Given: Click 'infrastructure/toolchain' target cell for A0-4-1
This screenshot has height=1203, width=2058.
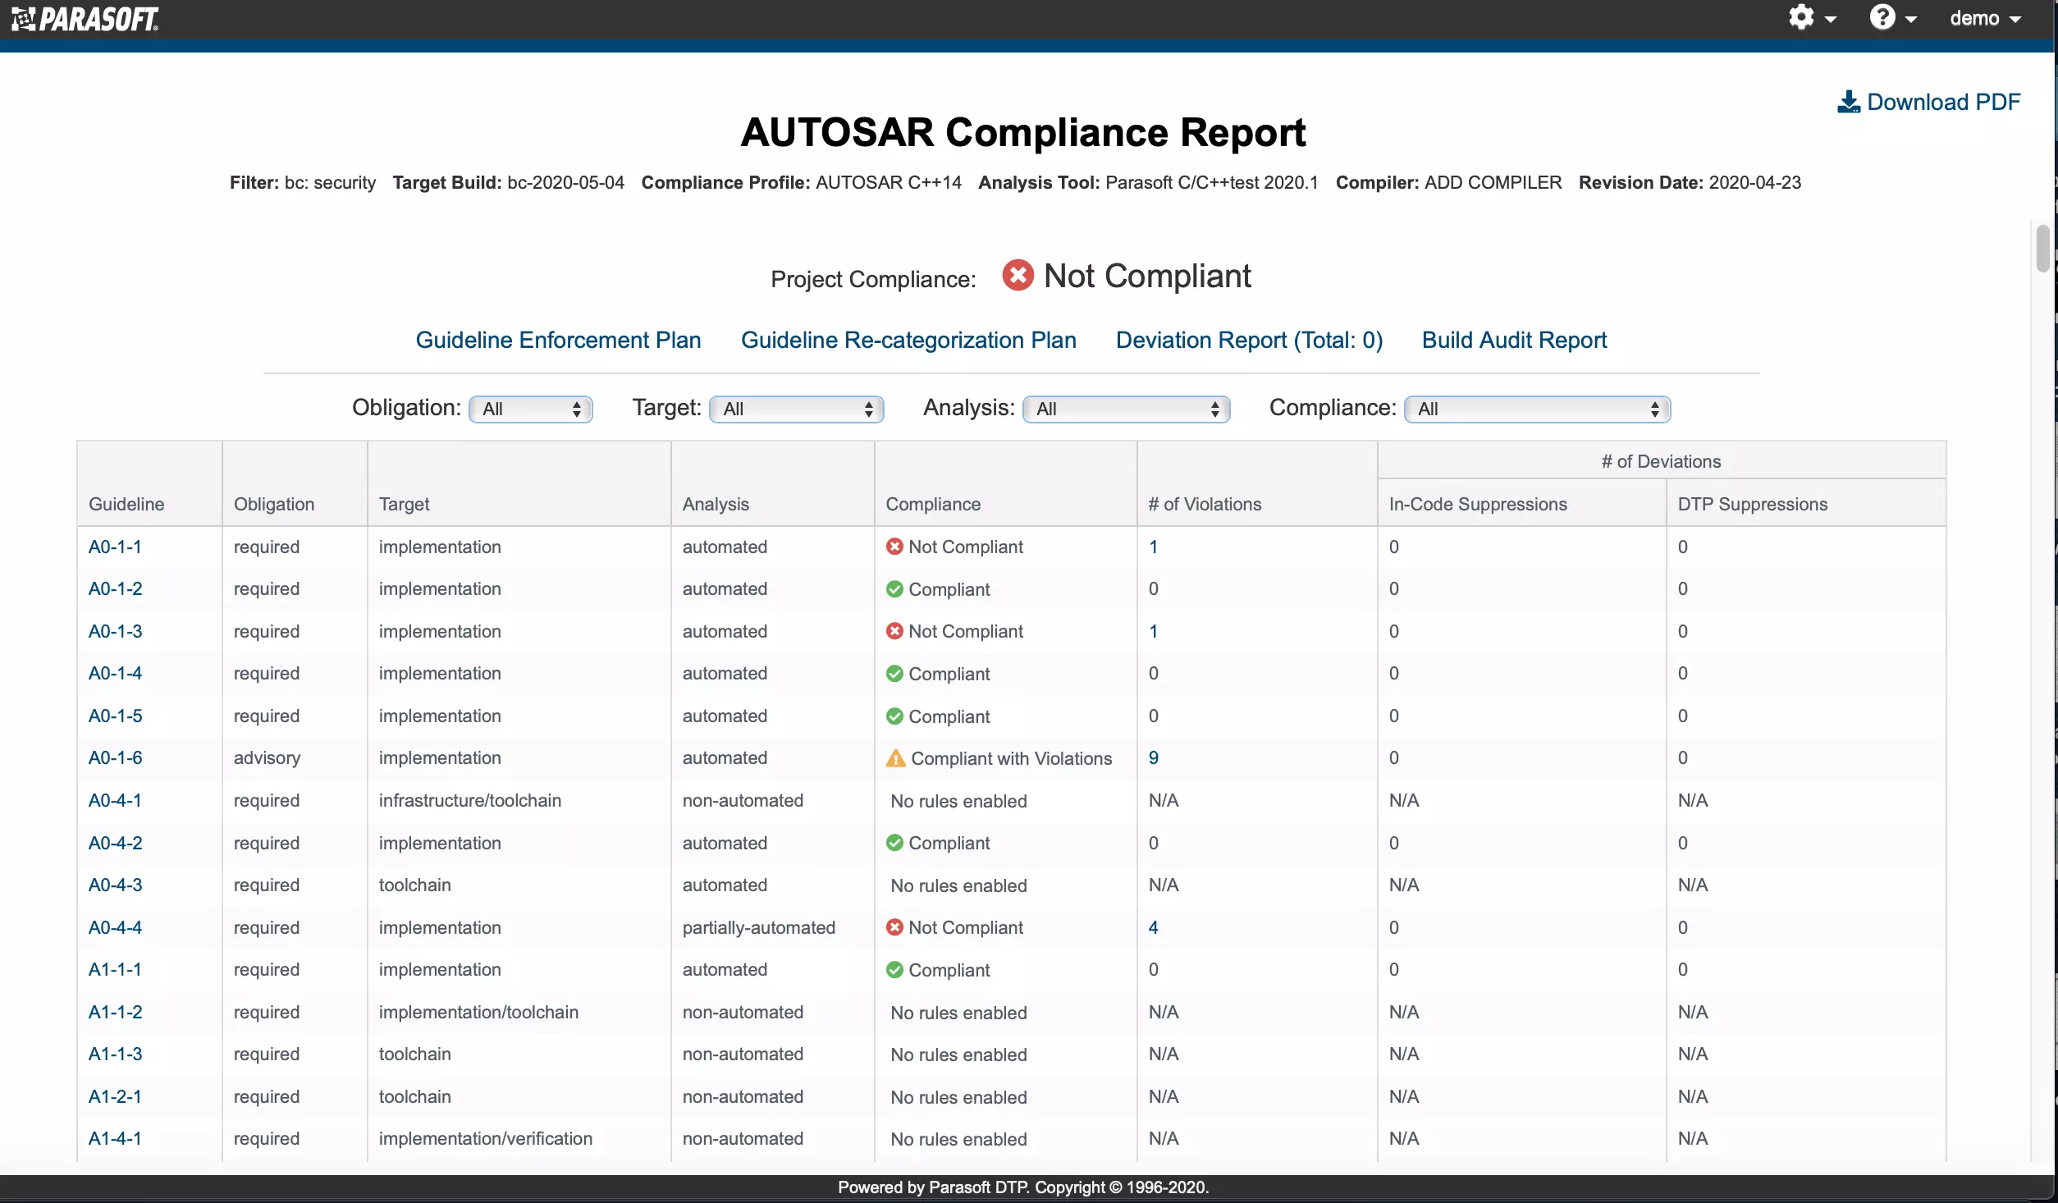Looking at the screenshot, I should click(470, 800).
